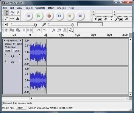Click the input microphone meter icon
Viewport: 134px width, 113px height.
[x=117, y=19]
